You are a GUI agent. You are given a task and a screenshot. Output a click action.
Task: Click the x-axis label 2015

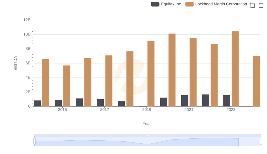[62, 110]
